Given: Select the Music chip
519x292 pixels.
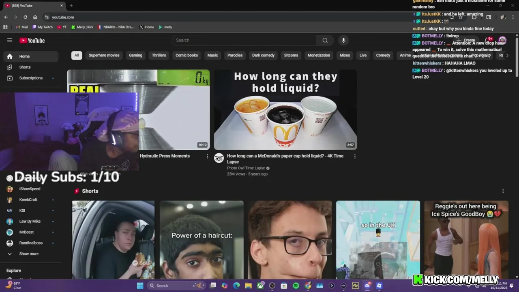Looking at the screenshot, I should click(212, 55).
